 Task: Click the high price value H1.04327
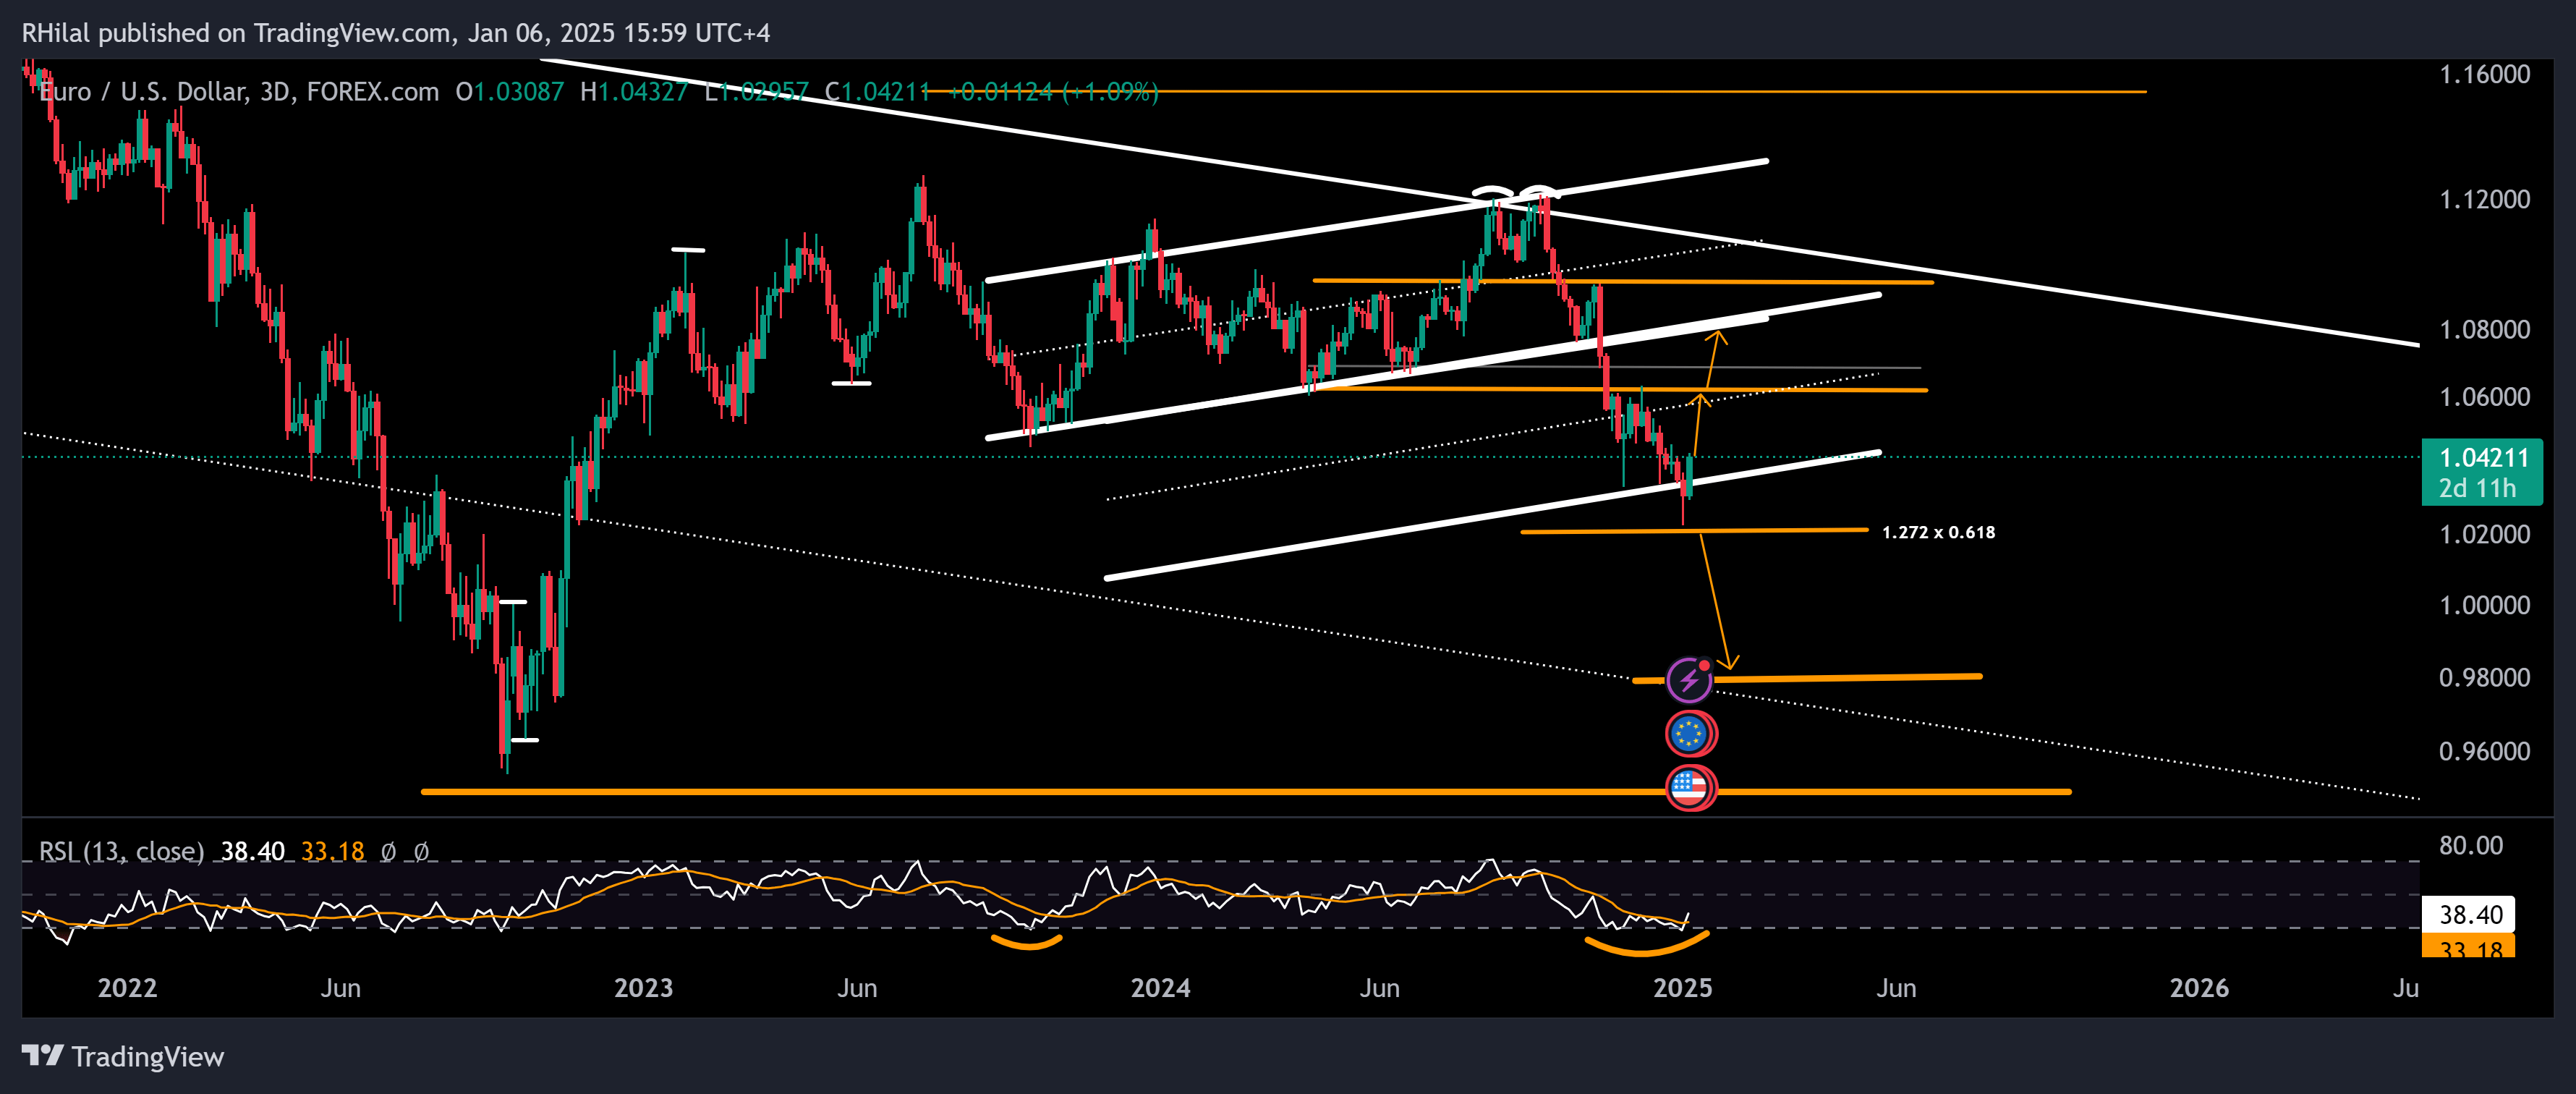click(634, 92)
